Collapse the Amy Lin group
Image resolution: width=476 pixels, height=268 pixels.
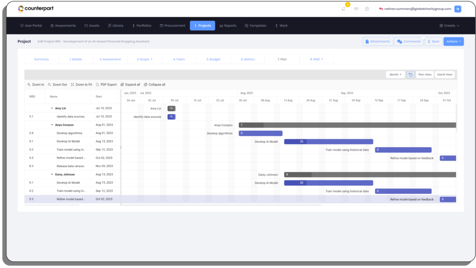click(x=52, y=108)
